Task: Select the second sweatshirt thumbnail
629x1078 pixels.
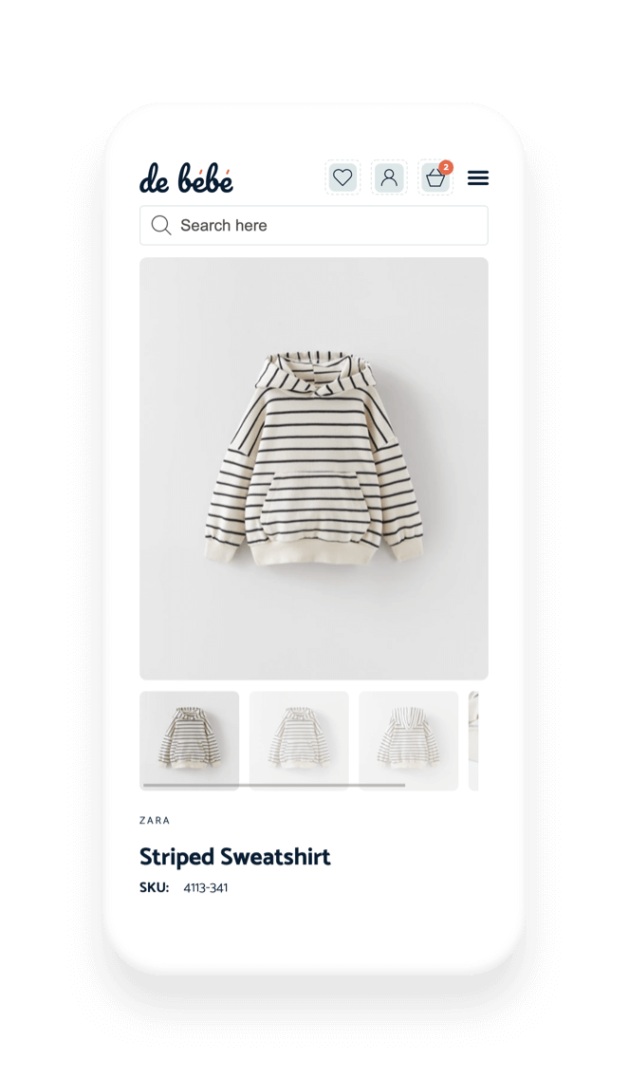Action: tap(299, 741)
